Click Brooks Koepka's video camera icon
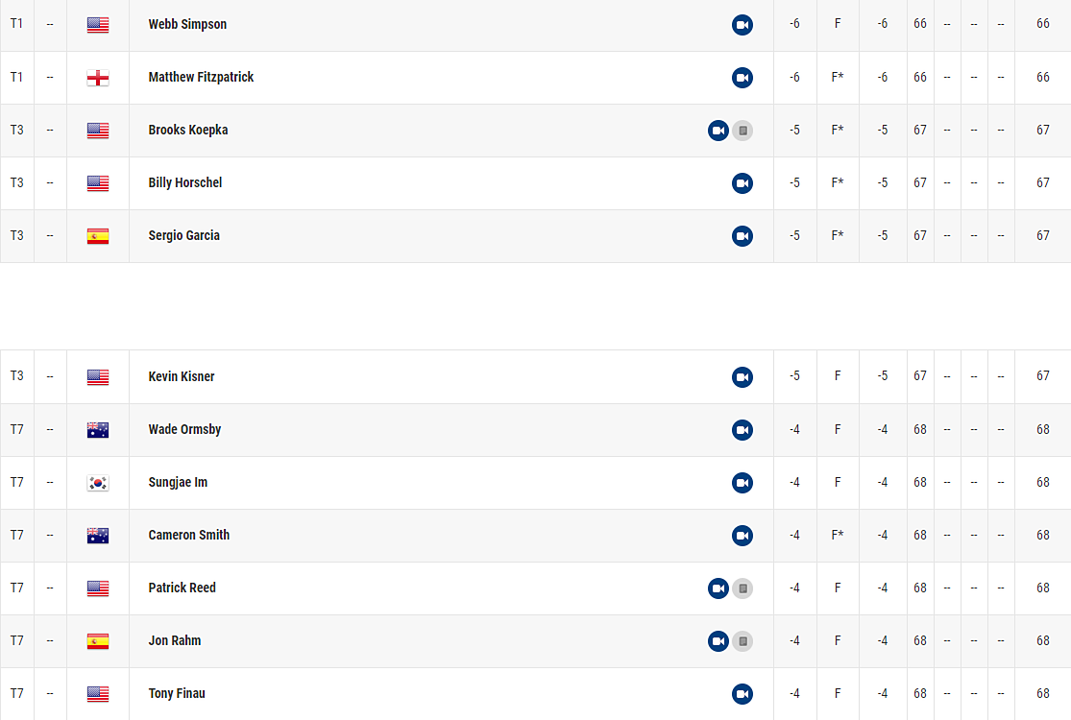1071x720 pixels. point(718,131)
